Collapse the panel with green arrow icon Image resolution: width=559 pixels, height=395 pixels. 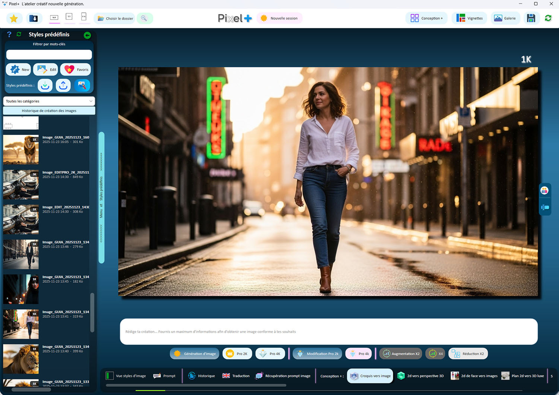click(x=87, y=35)
